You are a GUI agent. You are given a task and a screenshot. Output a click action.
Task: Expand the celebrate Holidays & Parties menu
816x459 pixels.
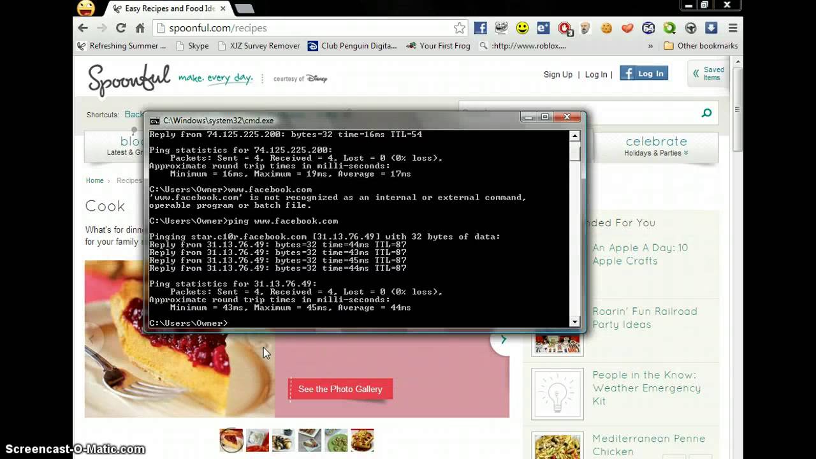point(657,147)
